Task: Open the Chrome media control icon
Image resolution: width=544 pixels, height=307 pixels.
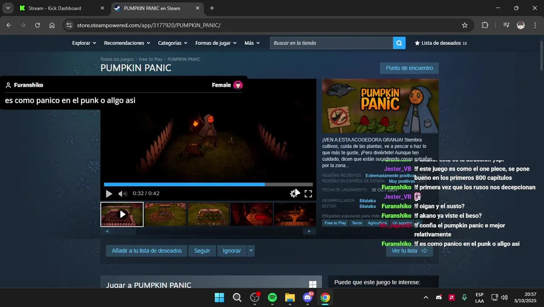Action: (x=506, y=25)
